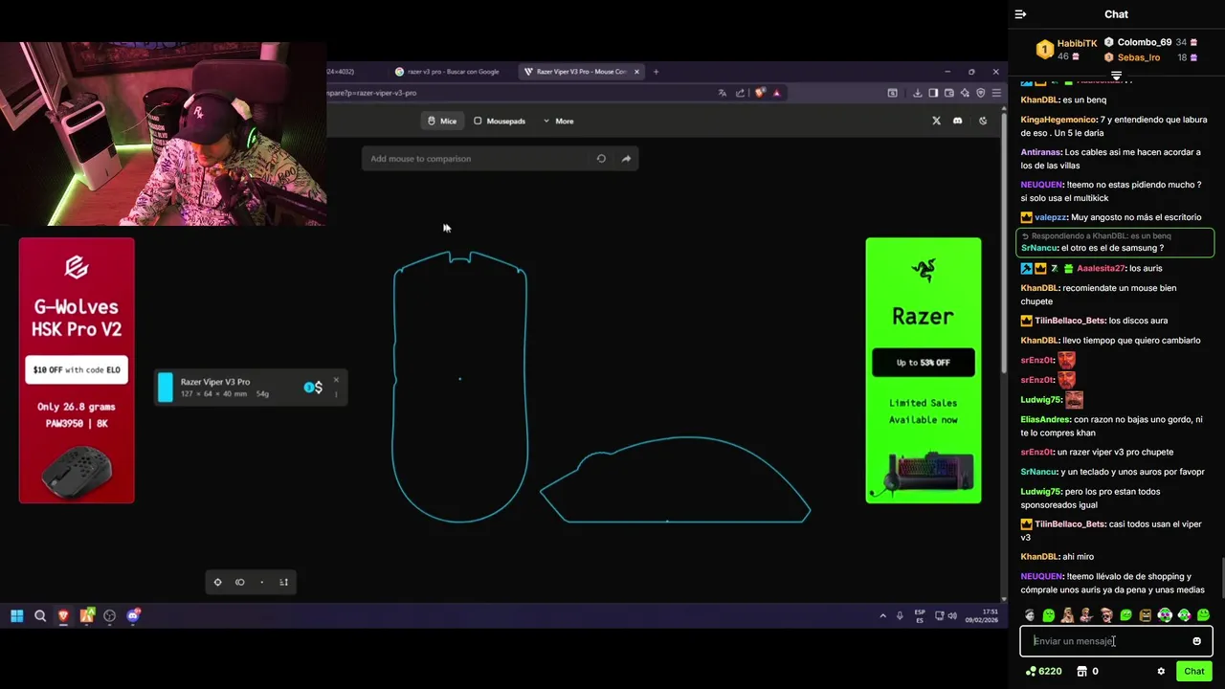Share the comparison via arrow icon

(626, 159)
